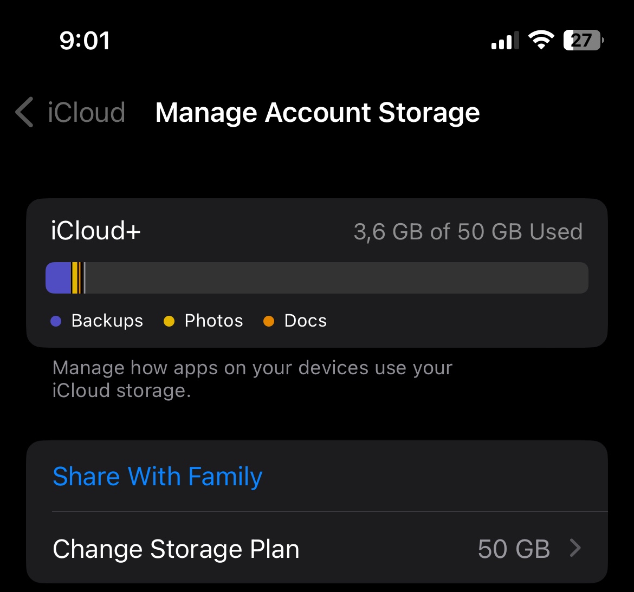Open Share With Family
634x592 pixels.
[x=158, y=477]
